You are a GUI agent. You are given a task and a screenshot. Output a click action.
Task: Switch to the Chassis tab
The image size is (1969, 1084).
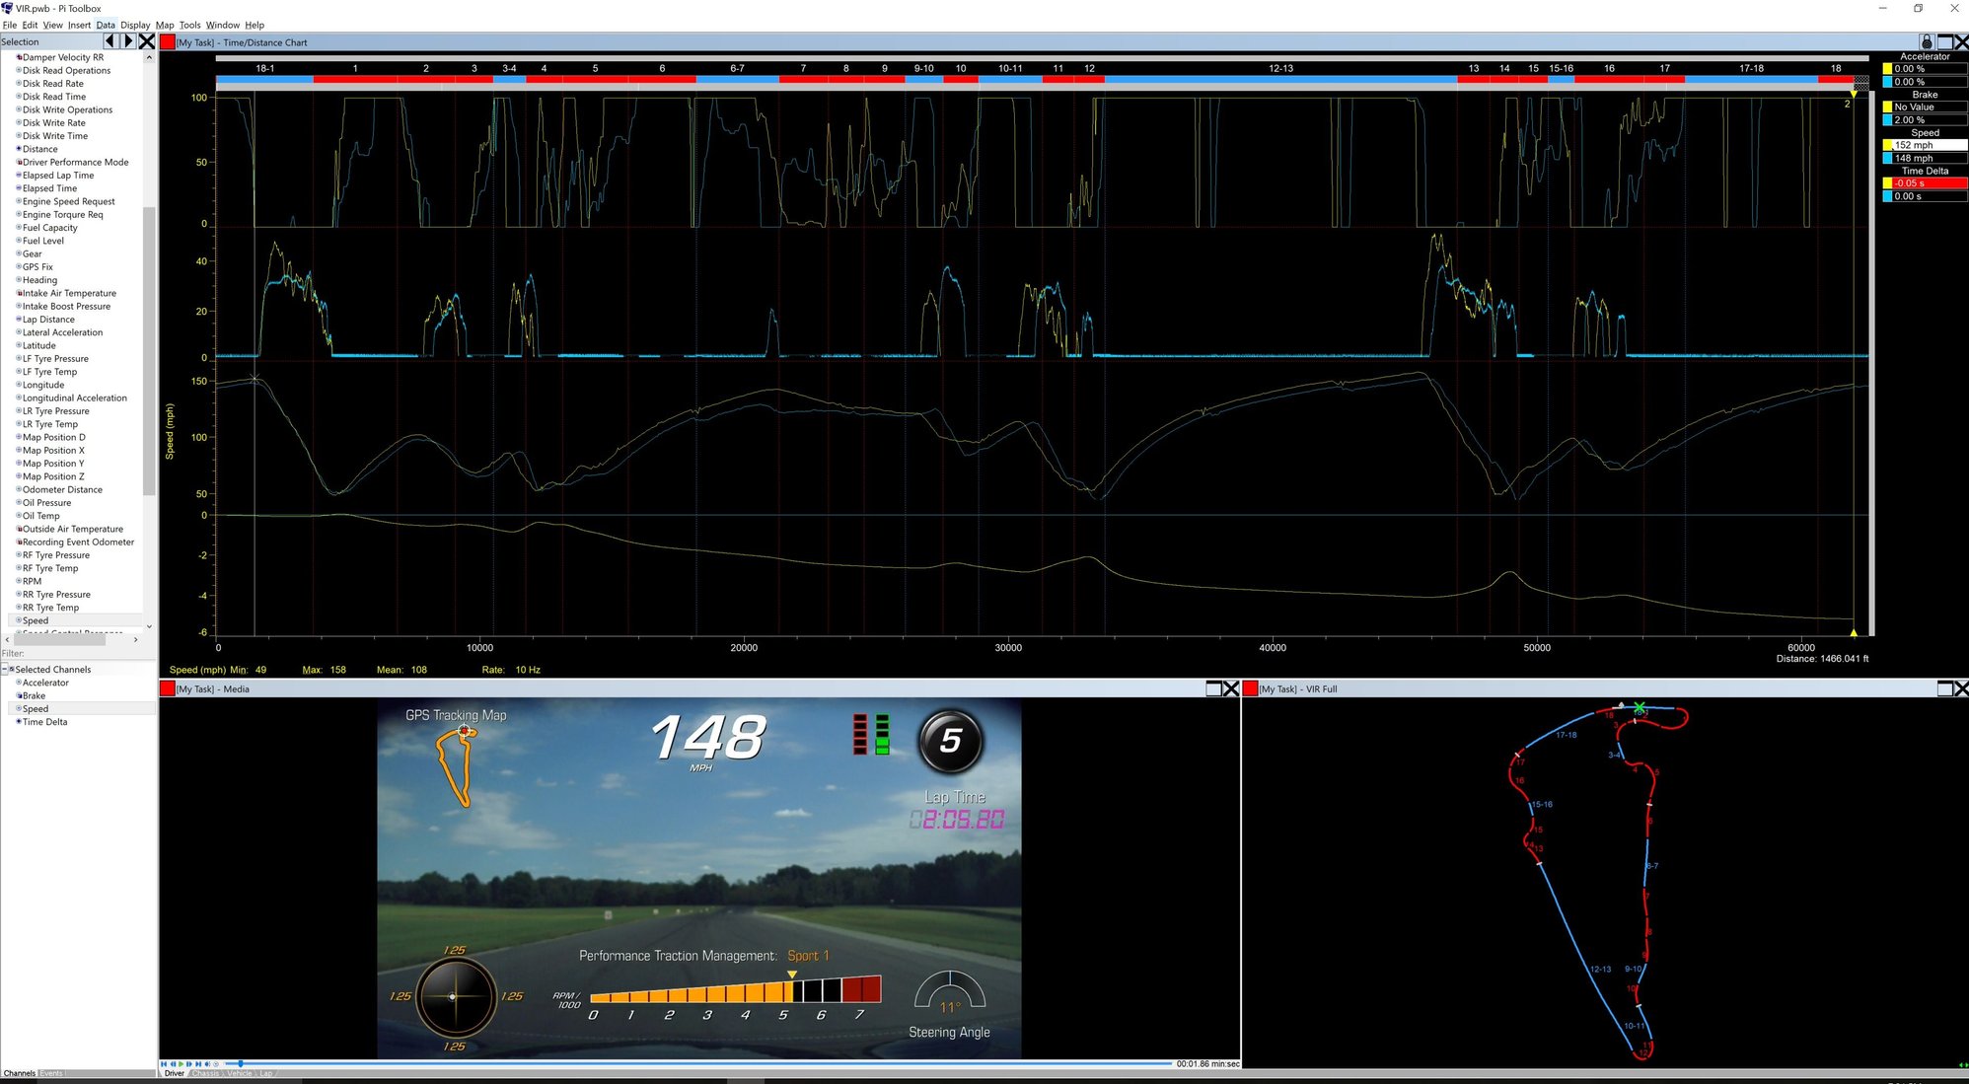click(x=204, y=1073)
